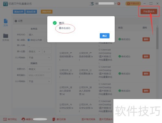This screenshot has height=123, width=162.
Task: Switch to the 文件夹 sidebar tab
Action: coord(6,37)
